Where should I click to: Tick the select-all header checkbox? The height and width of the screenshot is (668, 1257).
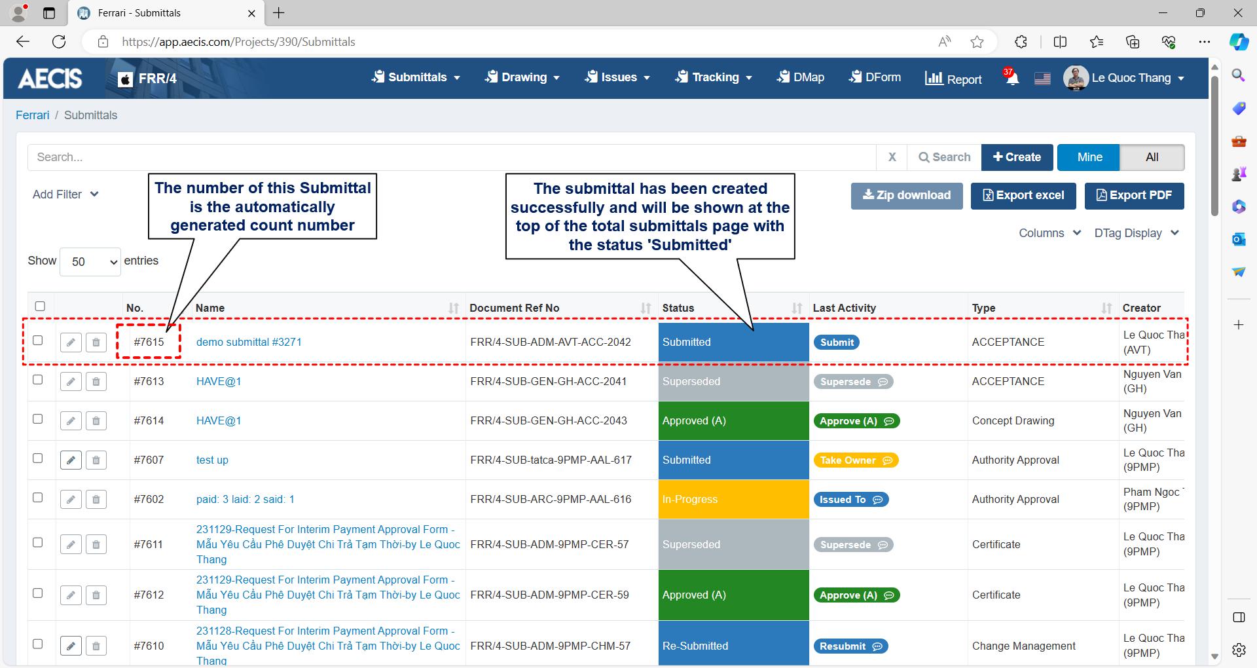click(40, 306)
